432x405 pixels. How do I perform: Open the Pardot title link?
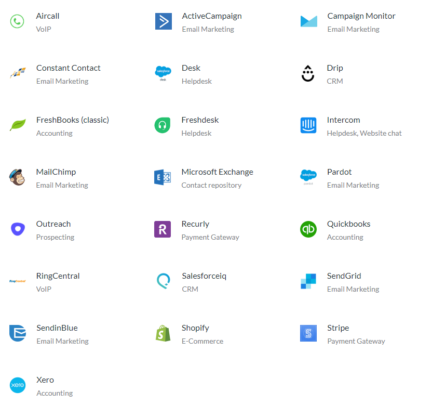pos(340,172)
